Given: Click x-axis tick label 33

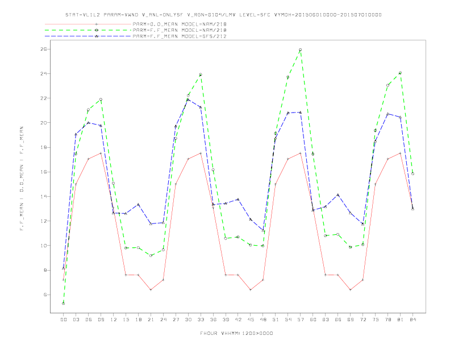Looking at the screenshot, I should coord(201,320).
